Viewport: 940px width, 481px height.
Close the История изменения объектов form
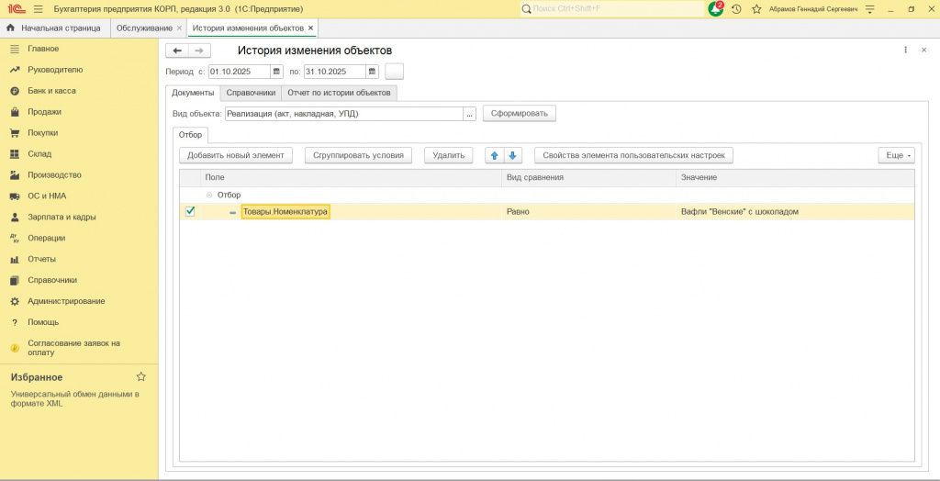pyautogui.click(x=923, y=50)
